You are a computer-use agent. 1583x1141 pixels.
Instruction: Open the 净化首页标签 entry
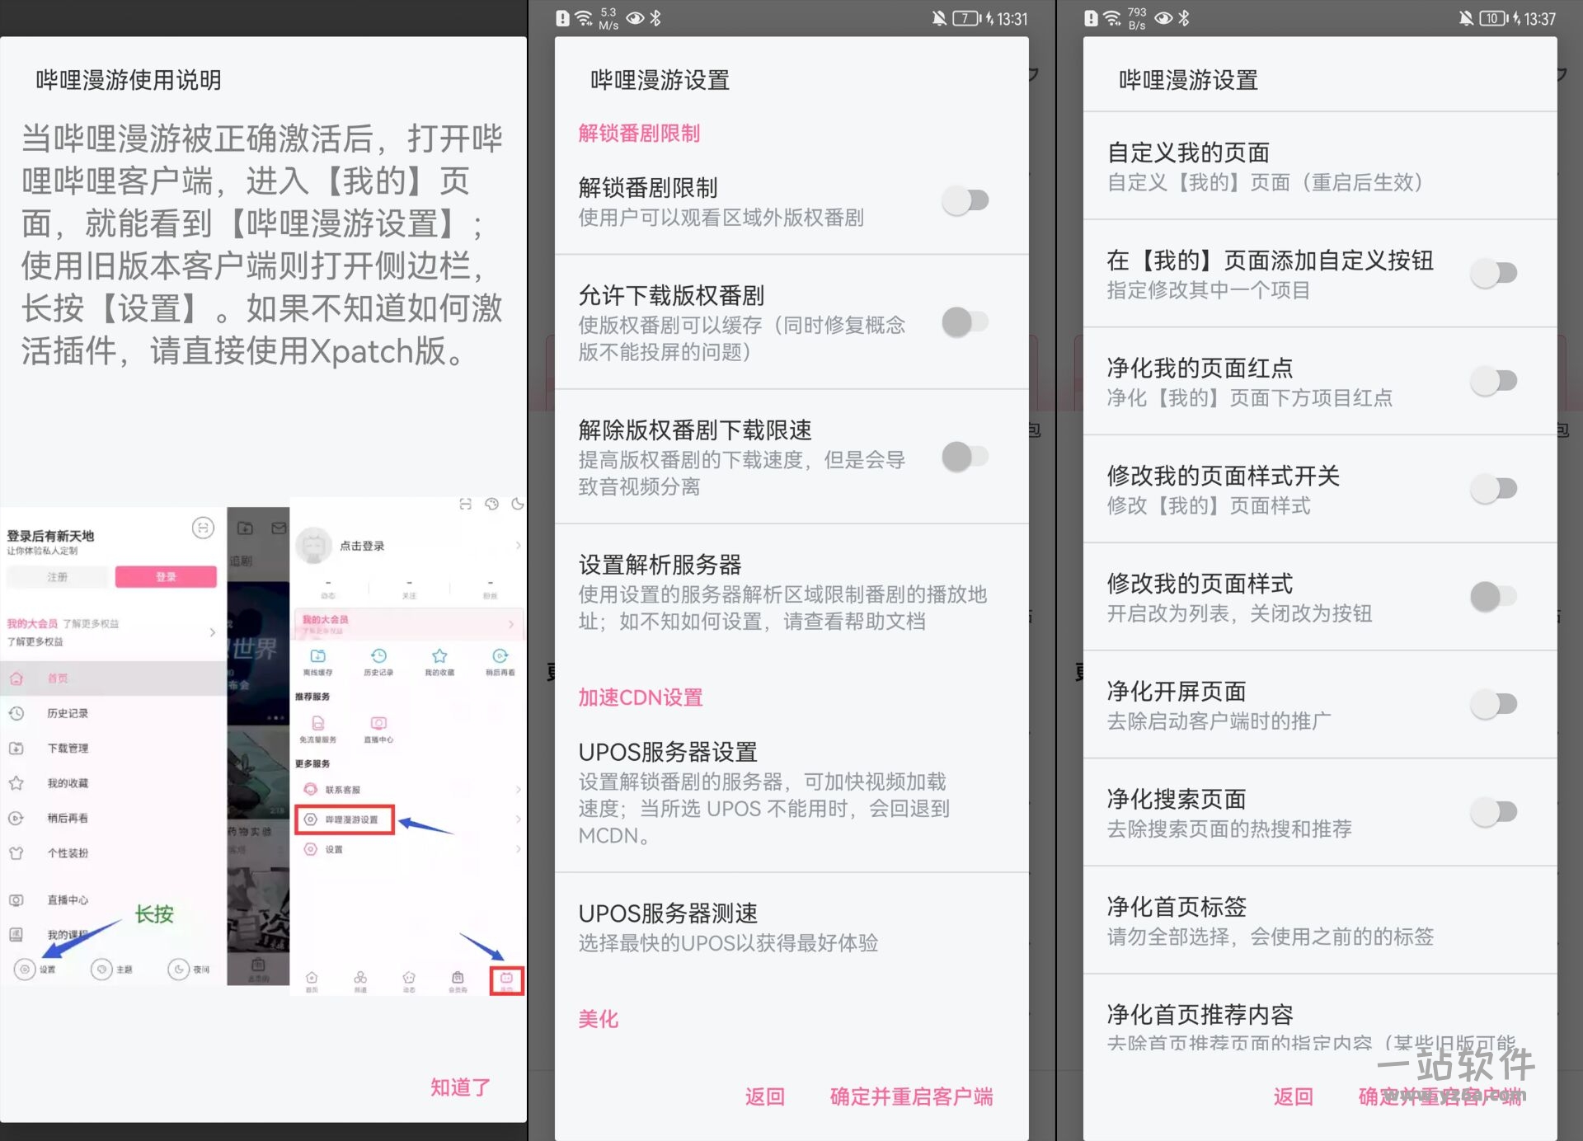[x=1320, y=920]
